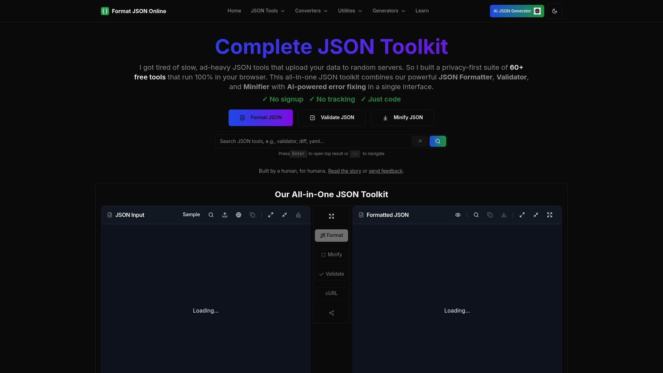Open the AI JSON Generator
663x373 pixels.
pos(517,11)
